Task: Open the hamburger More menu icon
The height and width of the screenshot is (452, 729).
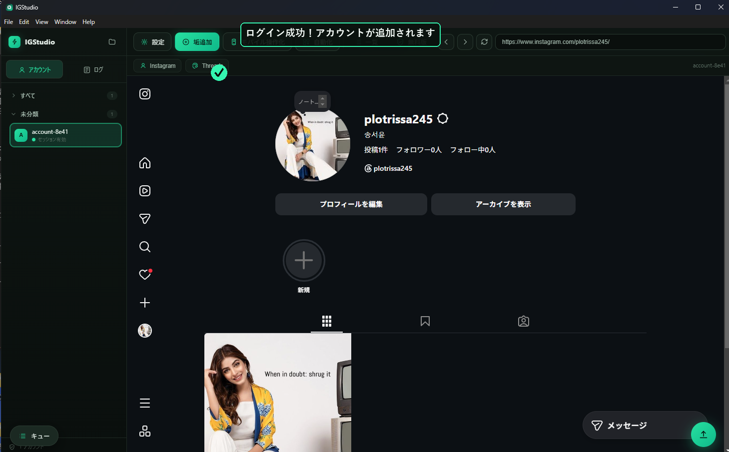Action: click(145, 403)
